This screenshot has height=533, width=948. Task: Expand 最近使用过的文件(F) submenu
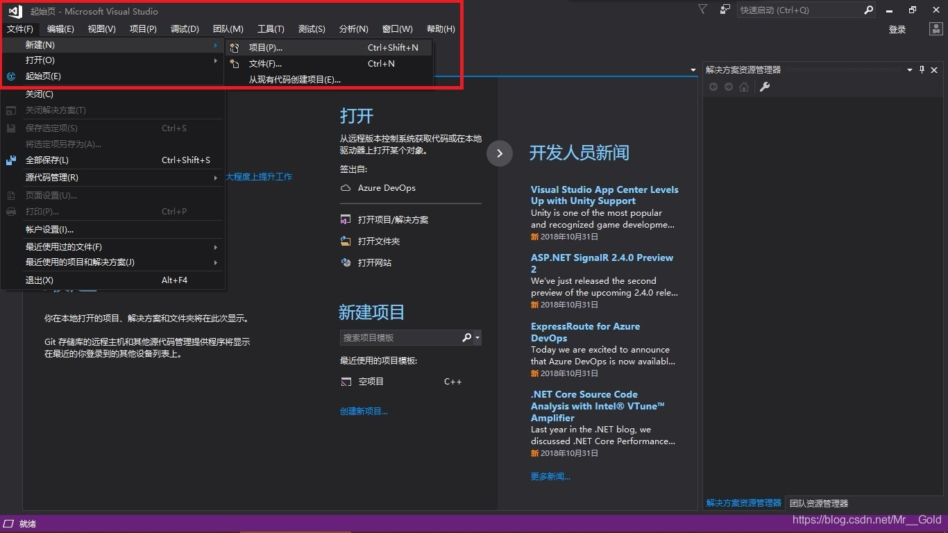pos(112,247)
